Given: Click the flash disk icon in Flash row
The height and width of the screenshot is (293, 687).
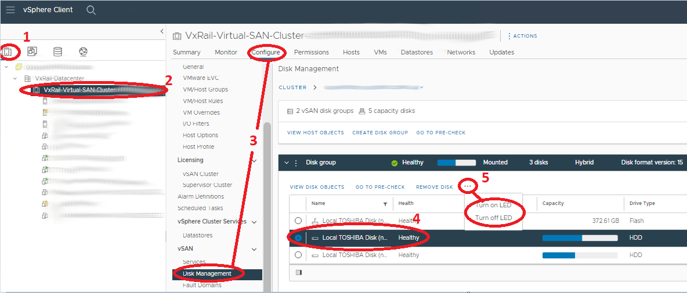Looking at the screenshot, I should pos(314,221).
